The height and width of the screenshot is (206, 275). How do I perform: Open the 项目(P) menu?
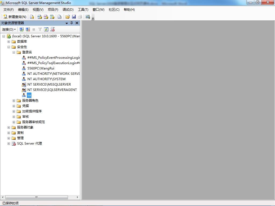(x=53, y=10)
